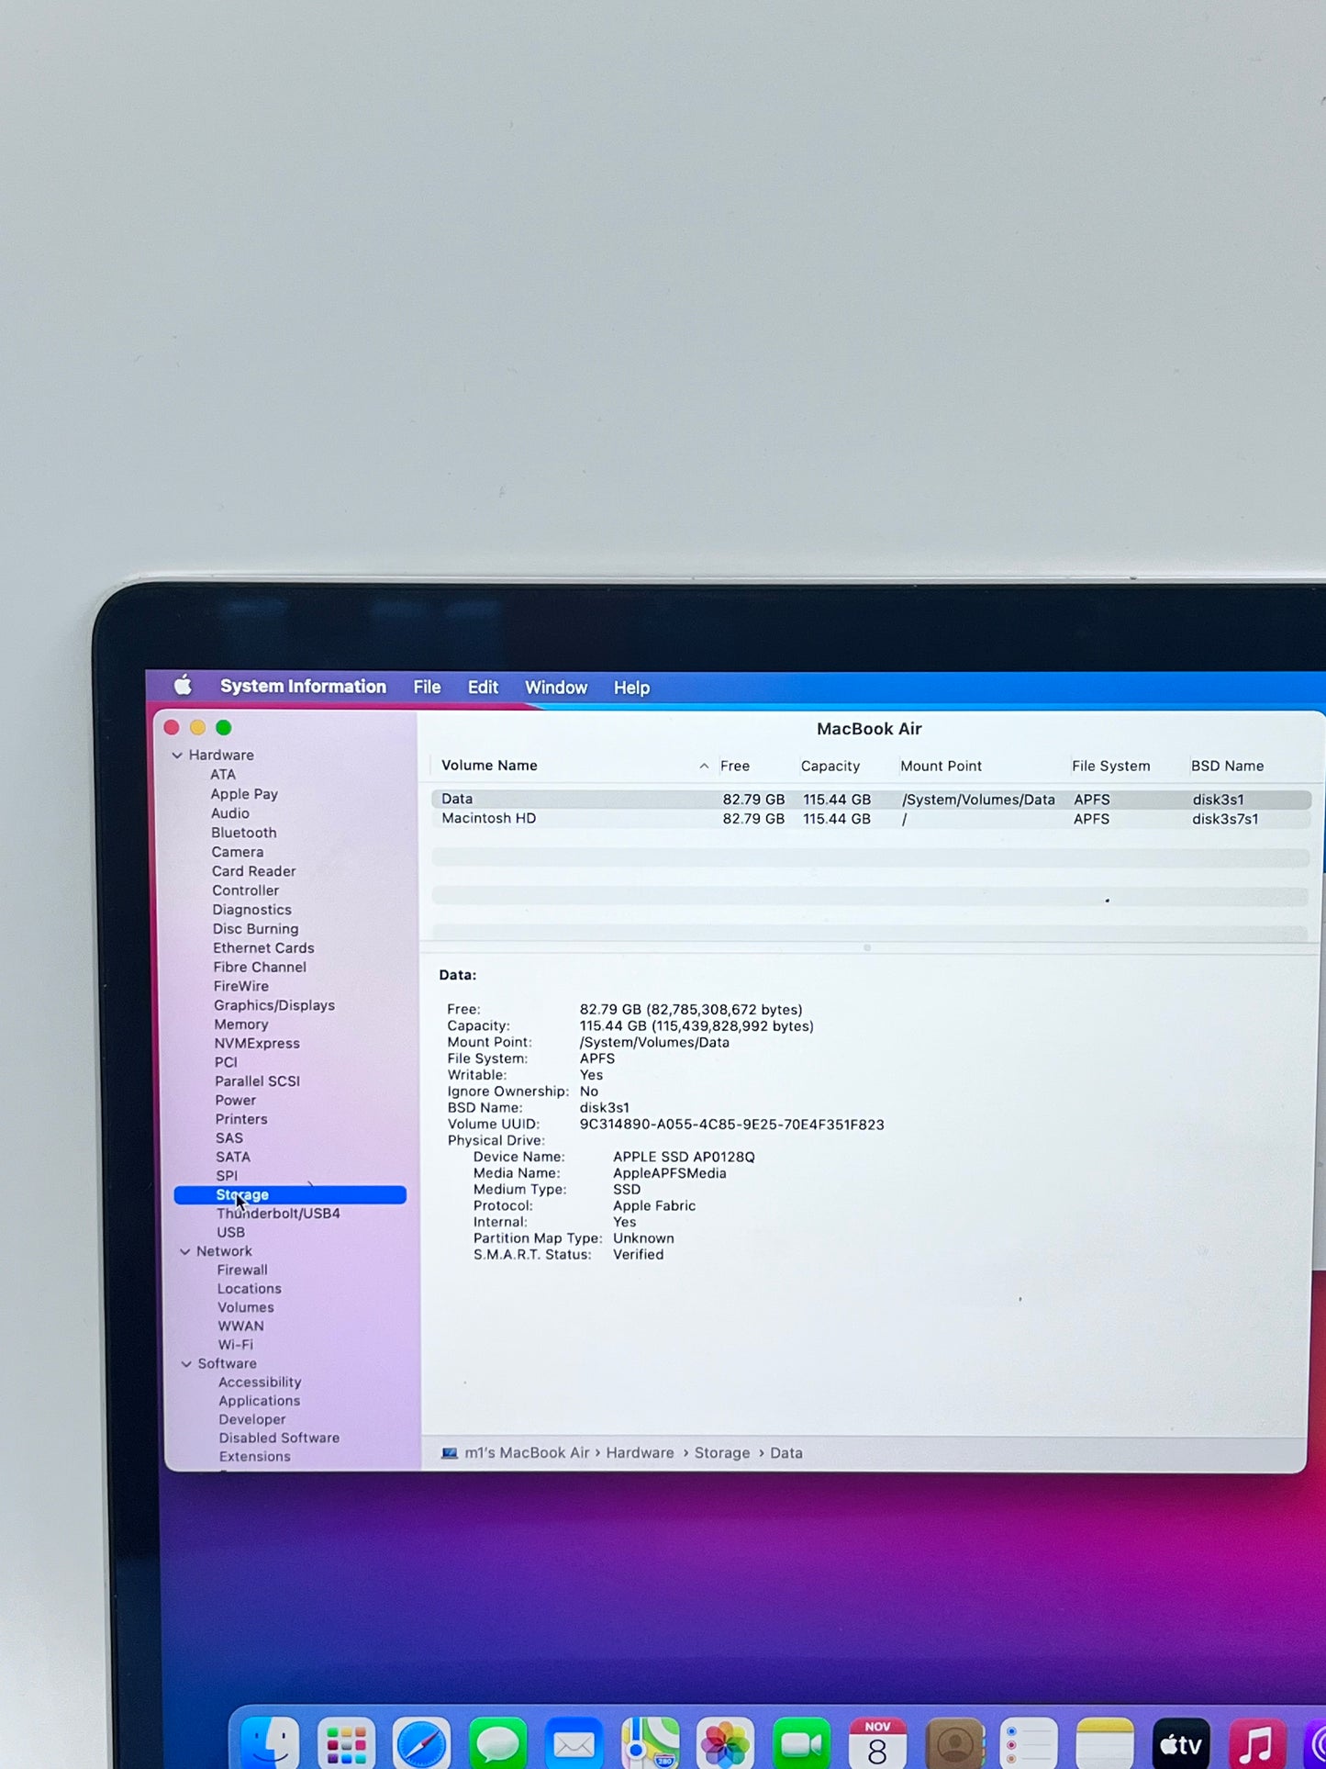Viewport: 1326px width, 1769px height.
Task: Open Messages app in the Dock
Action: tap(497, 1742)
